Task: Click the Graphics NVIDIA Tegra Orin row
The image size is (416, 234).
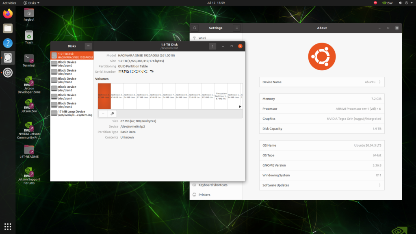Action: tap(322, 119)
